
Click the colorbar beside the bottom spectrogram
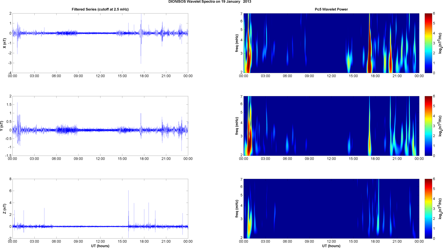[x=428, y=209]
